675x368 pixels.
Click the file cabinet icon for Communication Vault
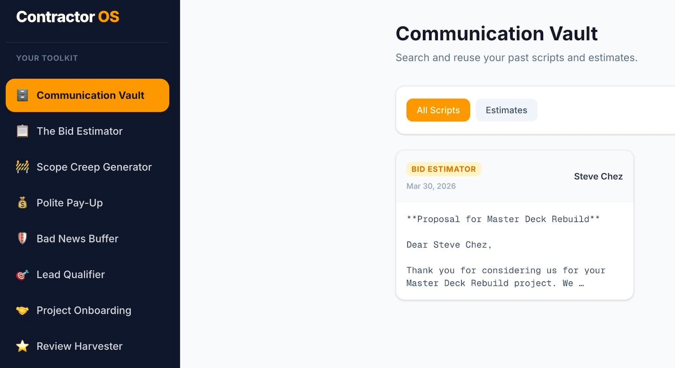point(22,96)
